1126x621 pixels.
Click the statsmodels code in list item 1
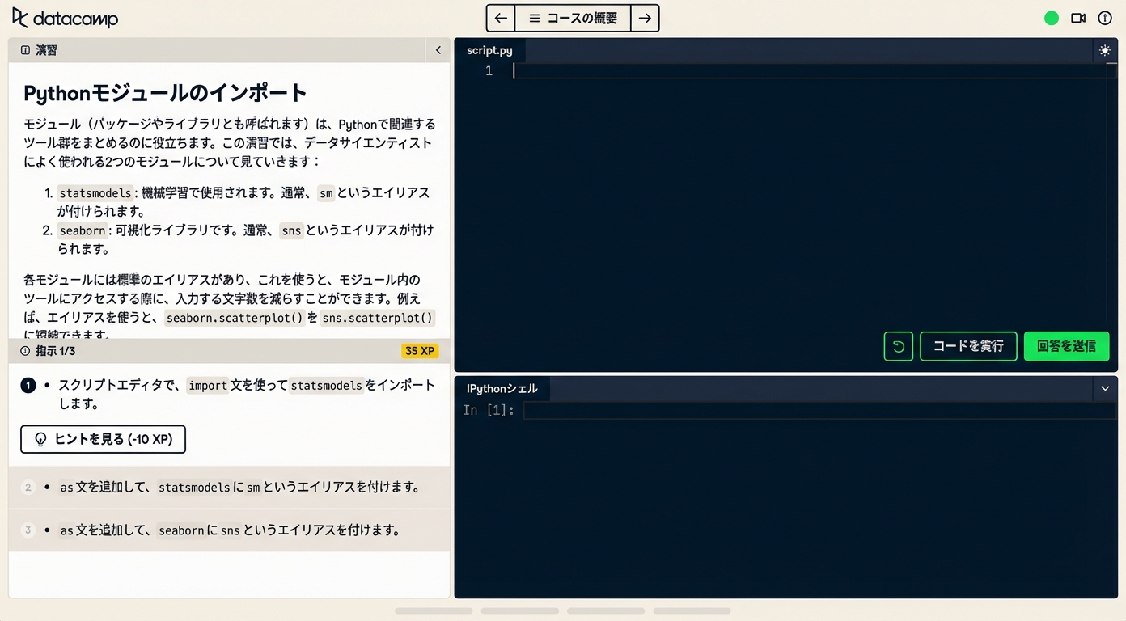[x=95, y=193]
